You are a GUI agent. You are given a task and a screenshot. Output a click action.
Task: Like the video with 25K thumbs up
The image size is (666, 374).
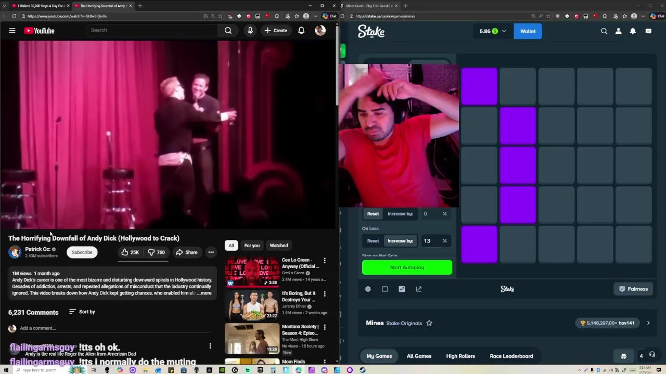(130, 252)
